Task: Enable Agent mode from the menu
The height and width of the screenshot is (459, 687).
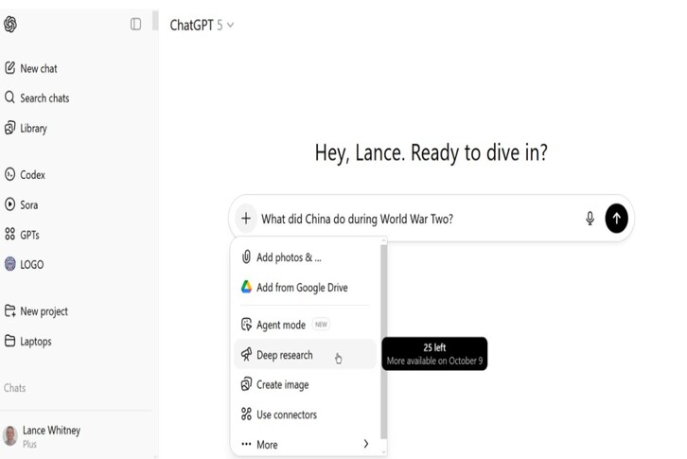Action: click(306, 325)
